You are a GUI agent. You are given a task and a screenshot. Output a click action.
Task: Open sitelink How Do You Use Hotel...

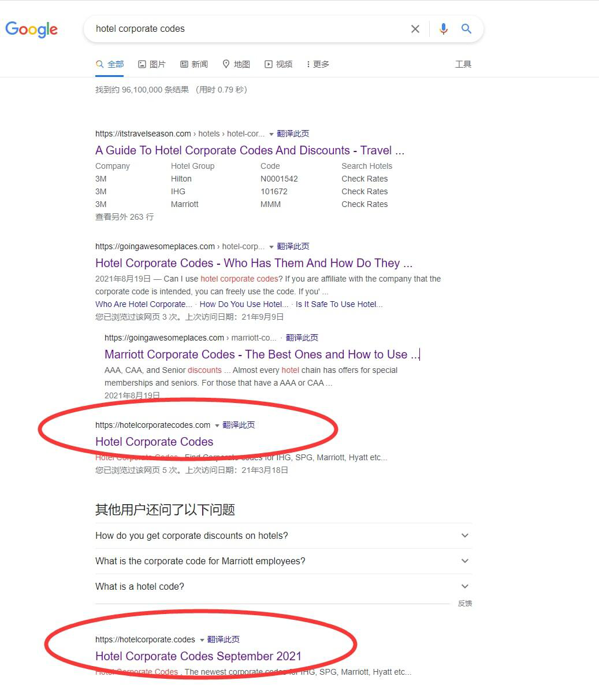244,304
